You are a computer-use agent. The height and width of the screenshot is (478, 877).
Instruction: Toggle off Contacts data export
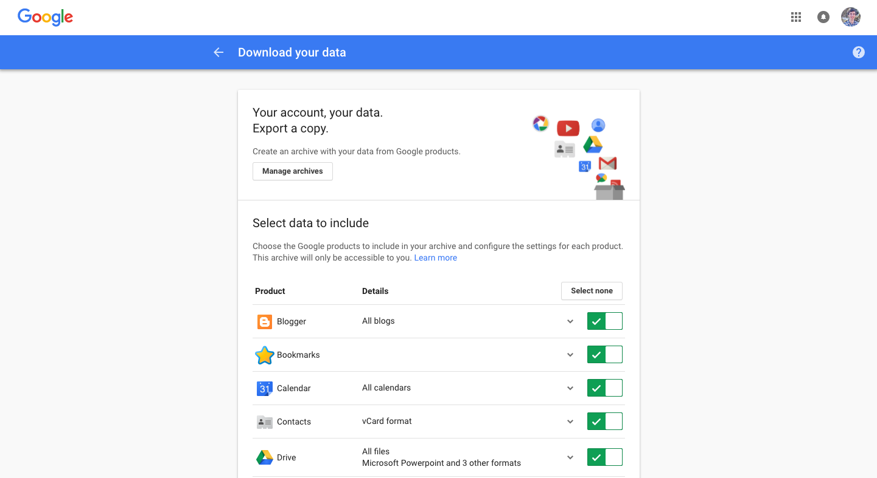click(x=605, y=422)
